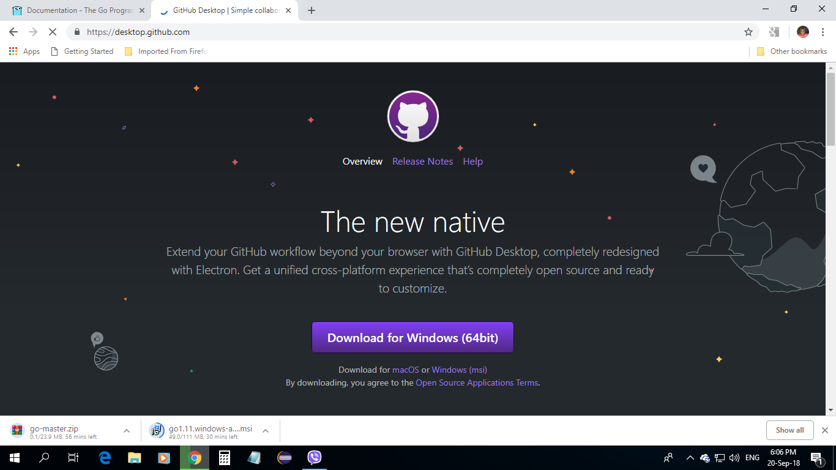Screen dimensions: 836x470
Task: Open the clock showing 6:06 PM
Action: point(785,458)
